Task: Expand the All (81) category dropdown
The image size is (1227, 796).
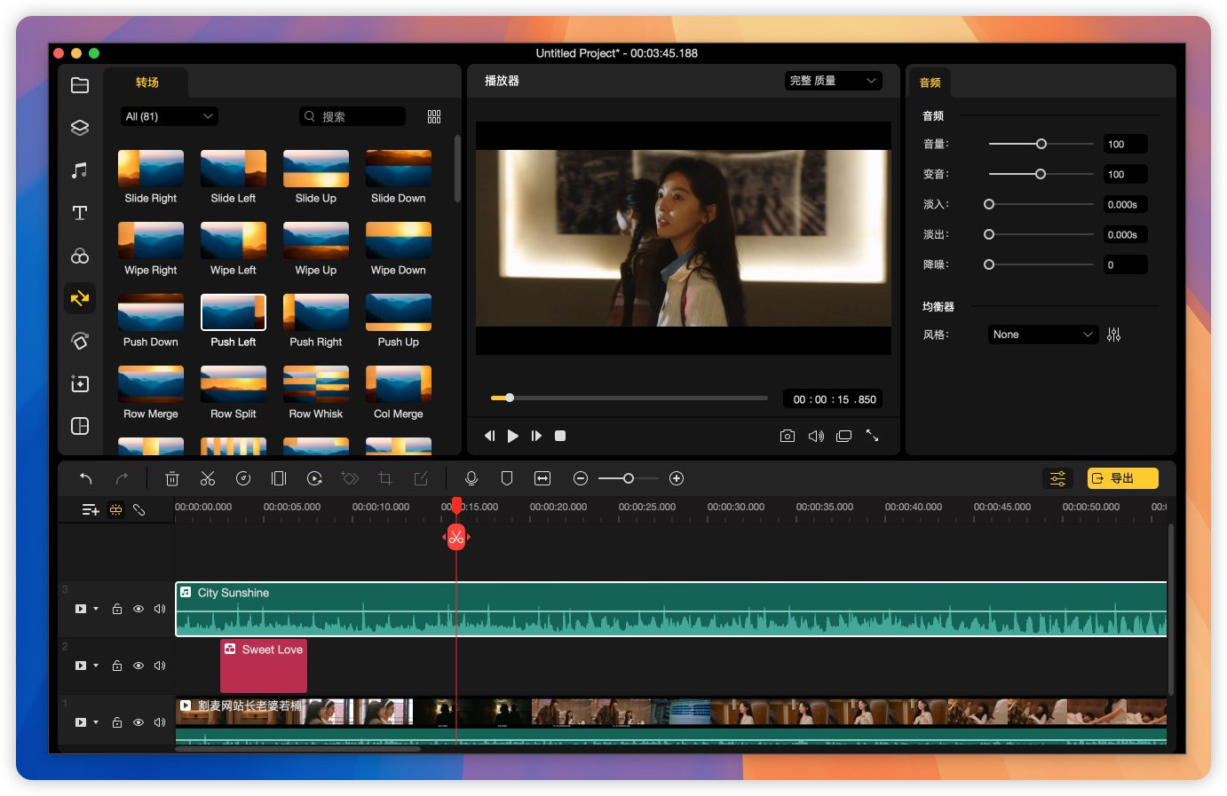Action: [x=169, y=116]
